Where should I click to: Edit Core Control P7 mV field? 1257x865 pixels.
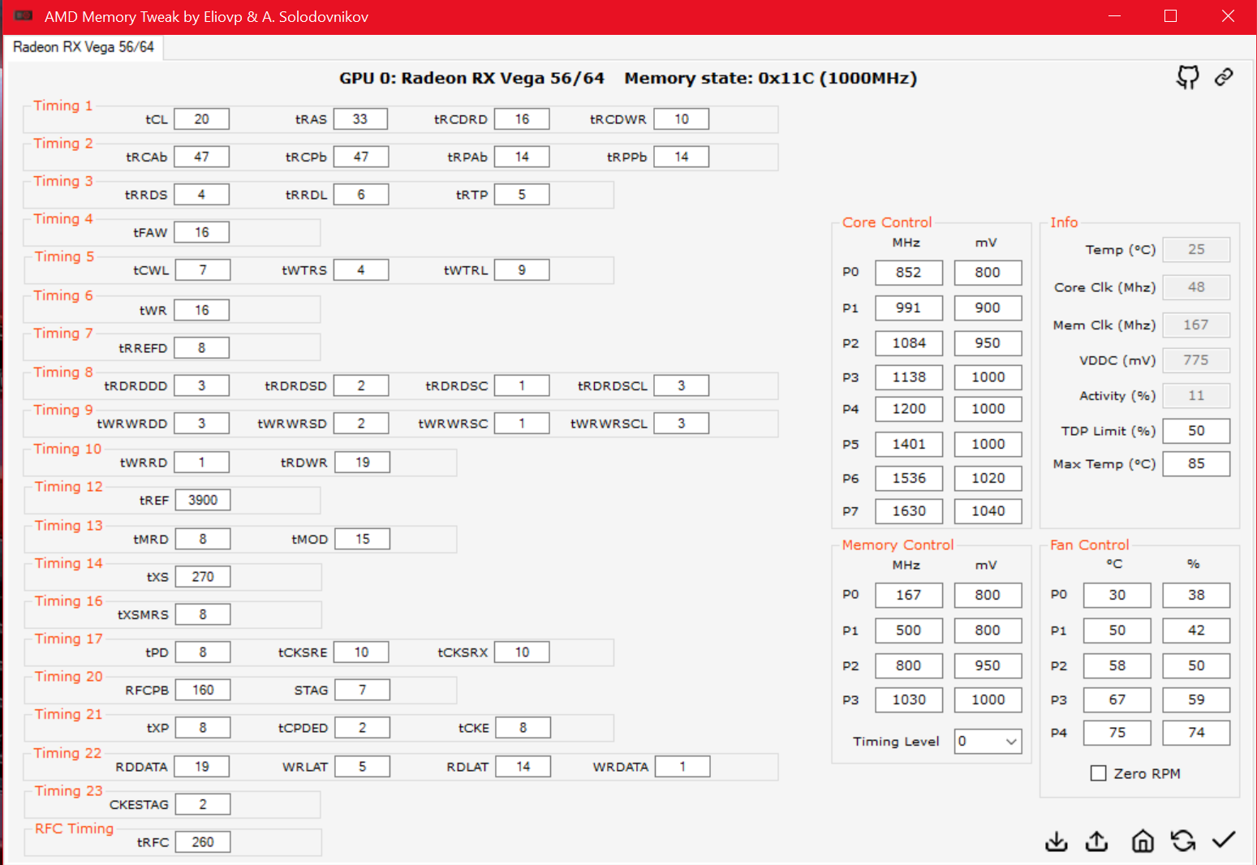tap(988, 511)
